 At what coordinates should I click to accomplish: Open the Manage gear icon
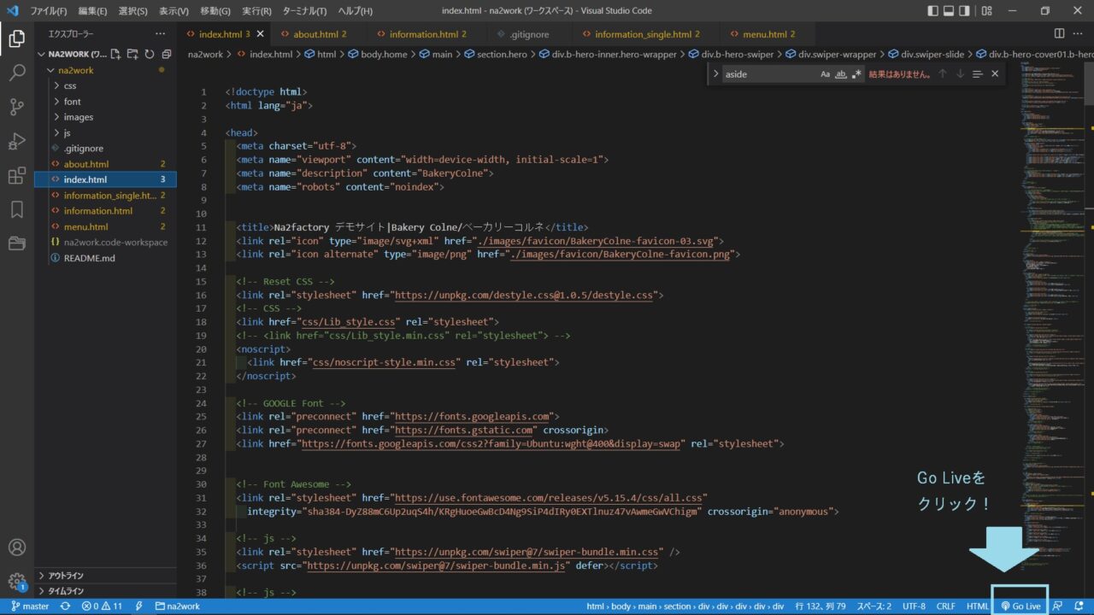(x=16, y=582)
